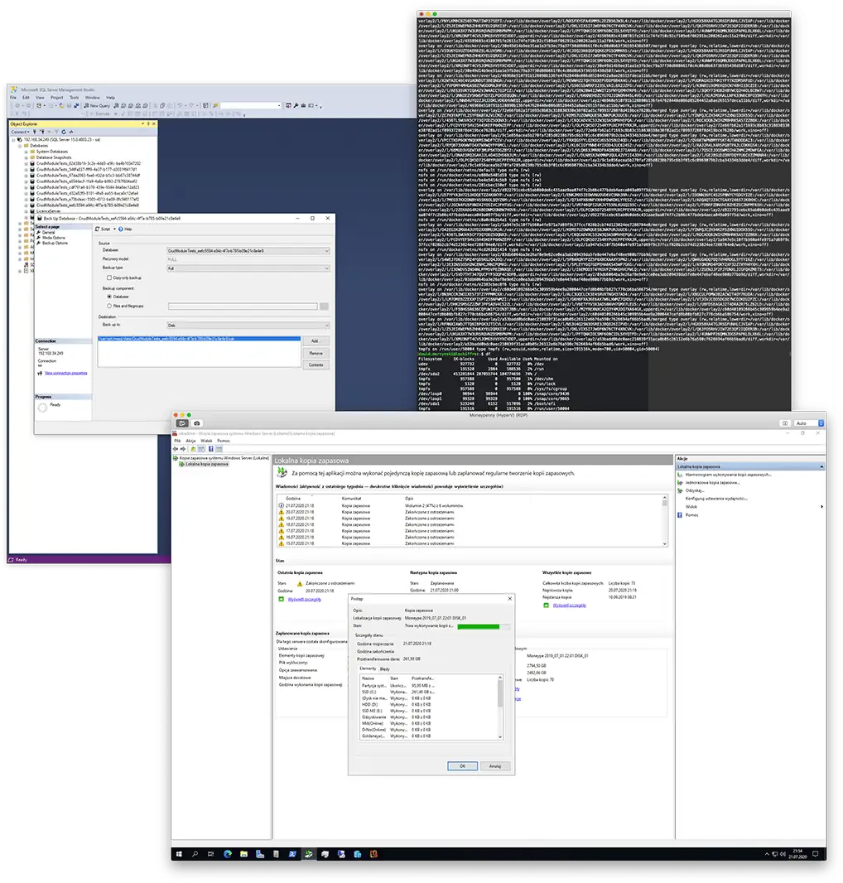
Task: Click the Execute button in SSMS toolbar
Action: 100,113
